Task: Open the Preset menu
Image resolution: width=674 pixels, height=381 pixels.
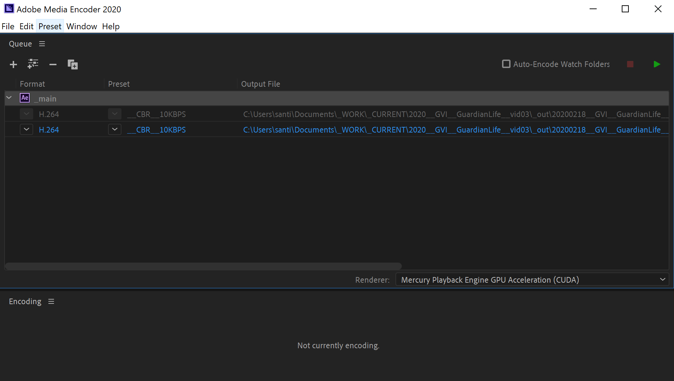Action: point(50,26)
